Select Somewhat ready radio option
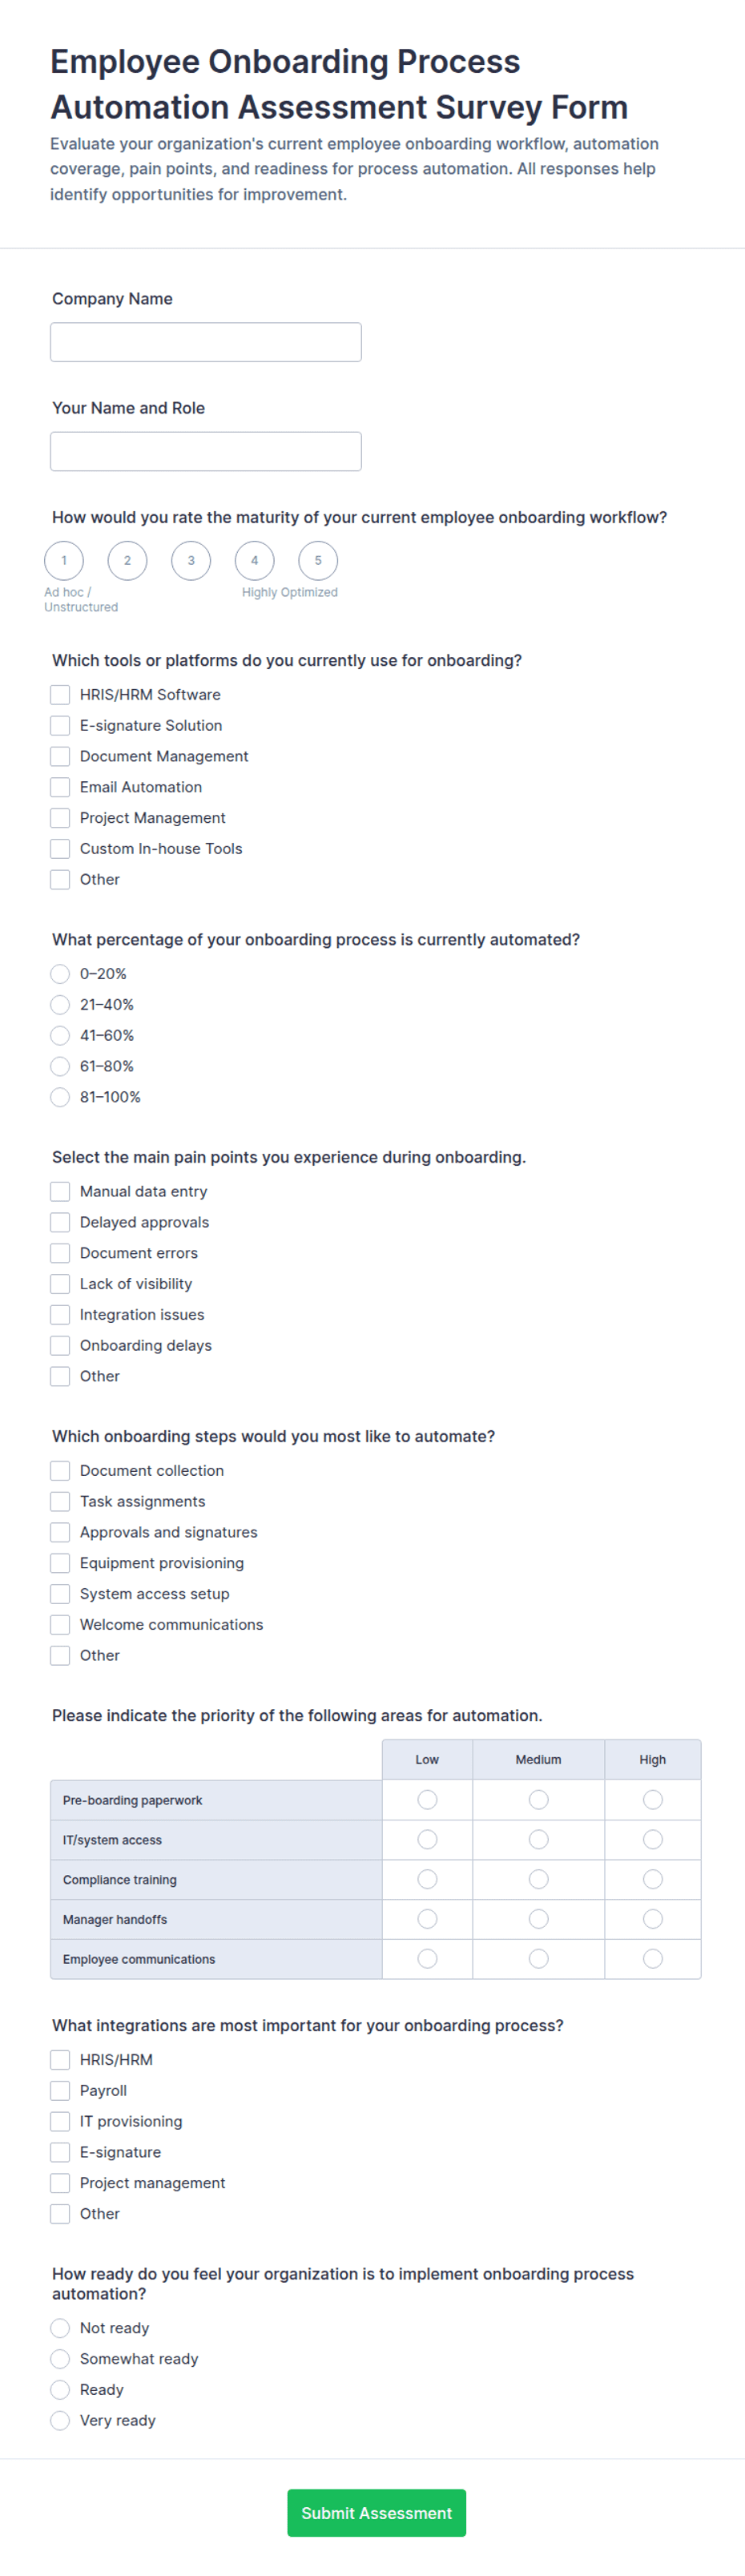The height and width of the screenshot is (2576, 745). click(x=60, y=2359)
